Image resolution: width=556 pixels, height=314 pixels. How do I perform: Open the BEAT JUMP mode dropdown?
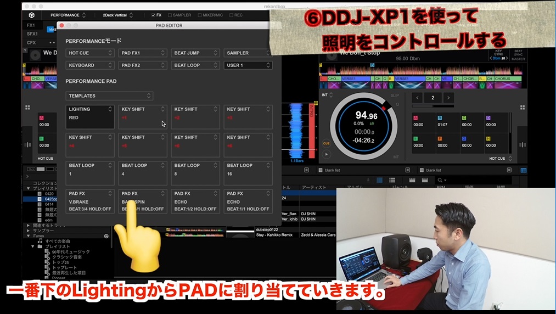point(195,53)
